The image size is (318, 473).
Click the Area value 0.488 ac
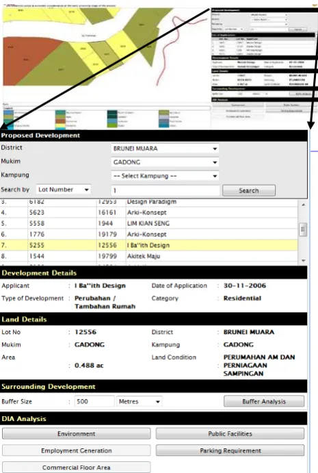coord(89,366)
